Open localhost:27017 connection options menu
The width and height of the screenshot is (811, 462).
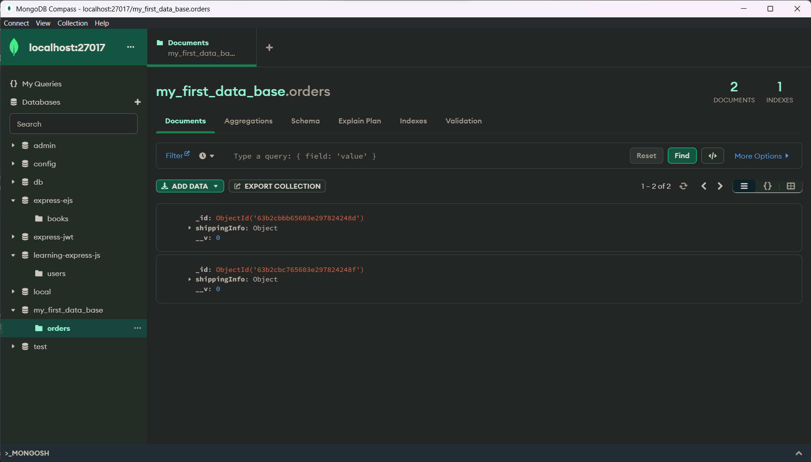[131, 47]
